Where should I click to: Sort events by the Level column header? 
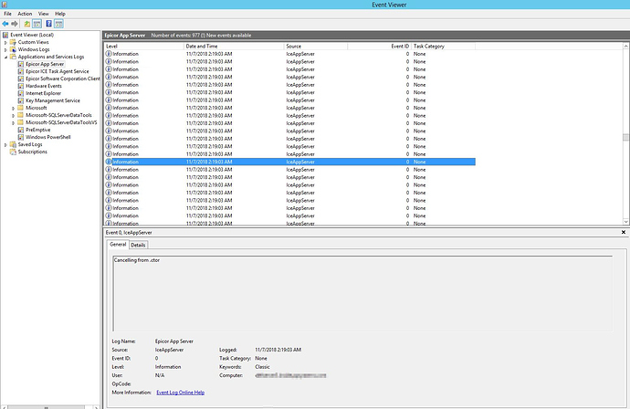(144, 47)
